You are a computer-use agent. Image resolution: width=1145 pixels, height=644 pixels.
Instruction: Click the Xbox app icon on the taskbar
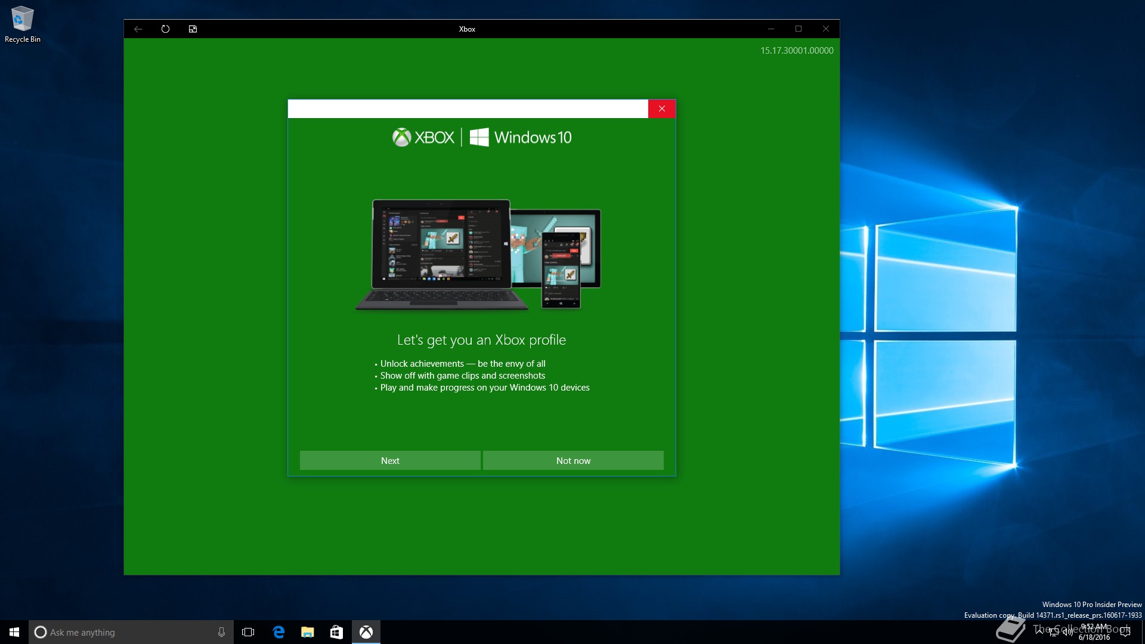click(366, 632)
